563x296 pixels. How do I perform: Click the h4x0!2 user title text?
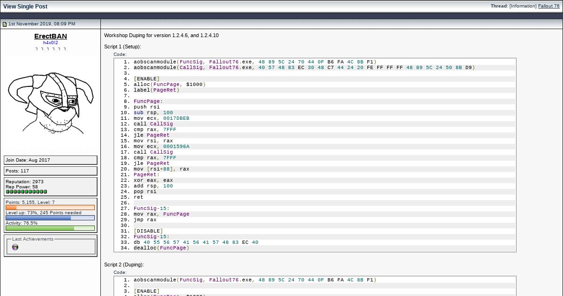(51, 43)
